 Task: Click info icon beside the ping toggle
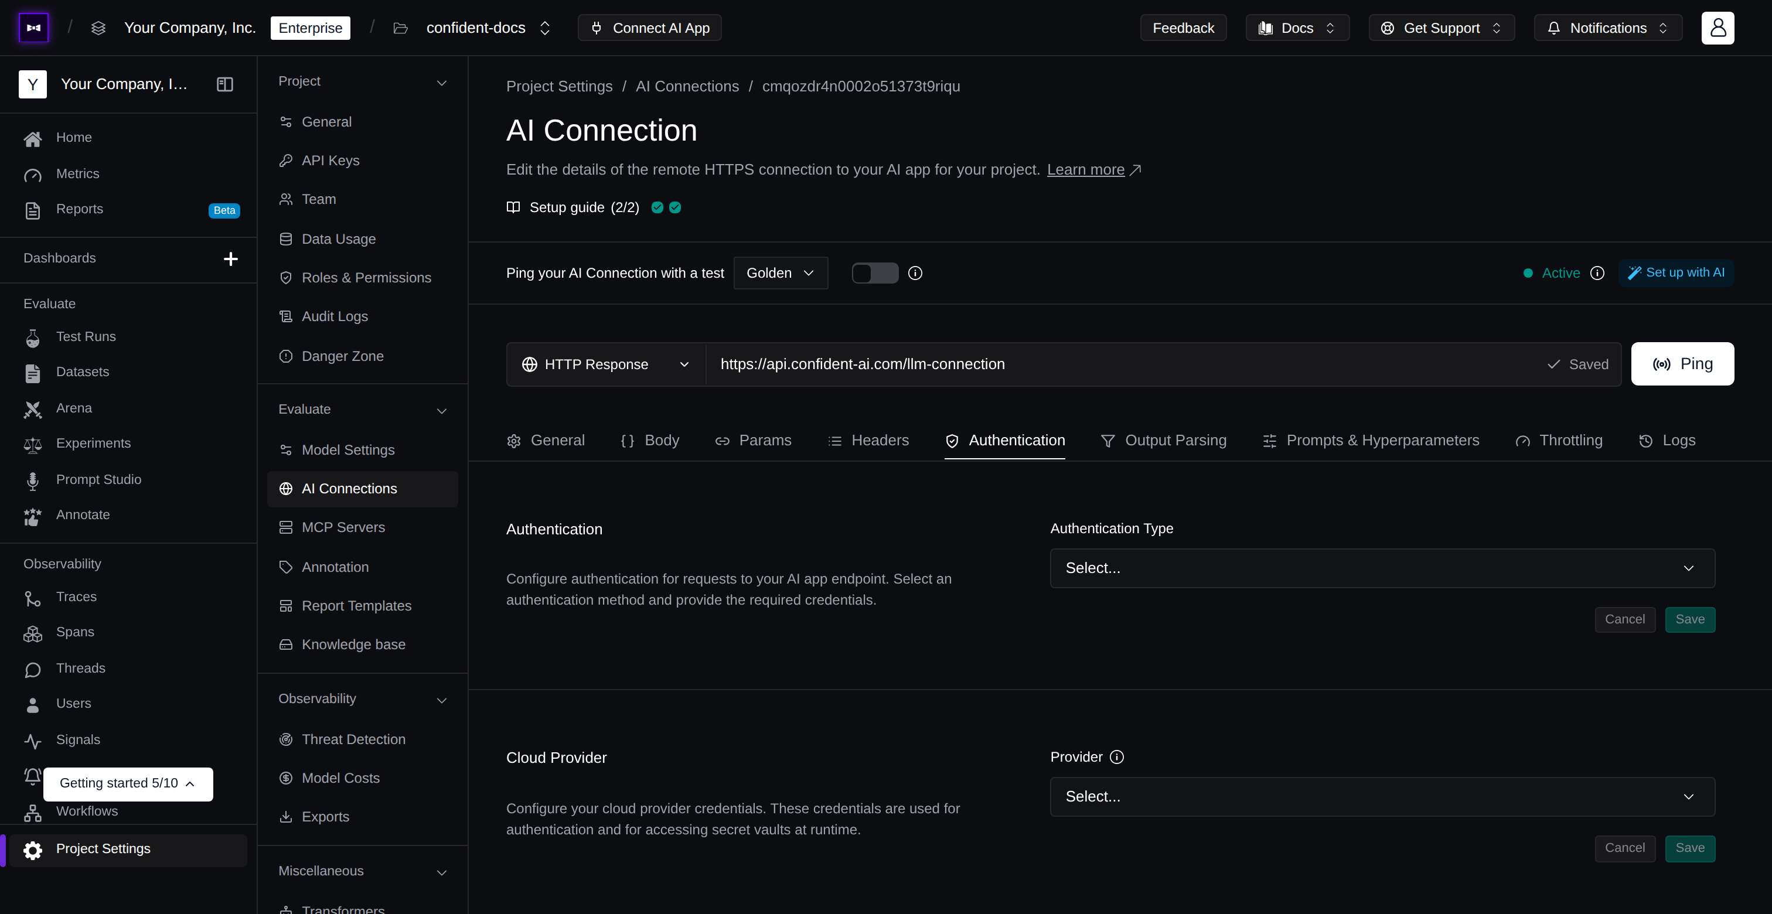915,273
